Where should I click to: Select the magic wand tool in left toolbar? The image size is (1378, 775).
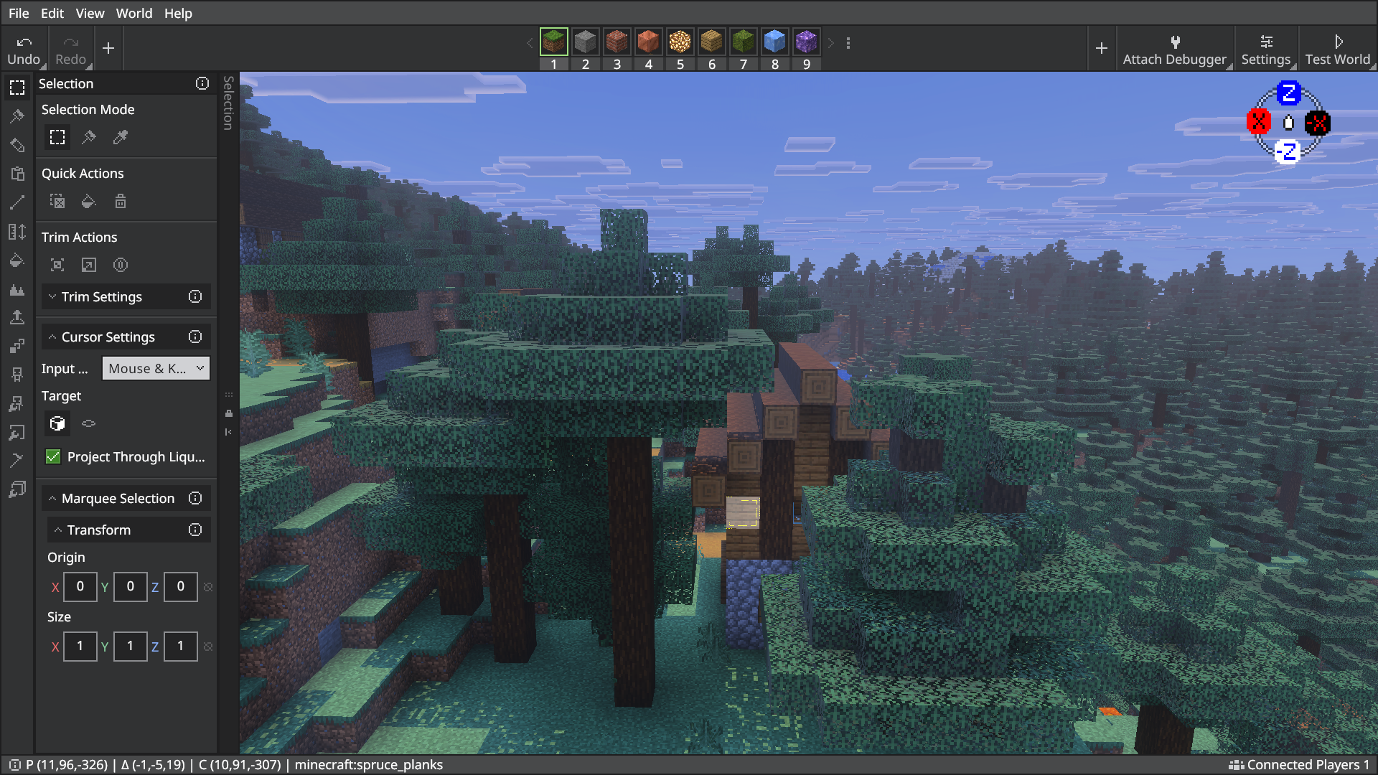(17, 116)
